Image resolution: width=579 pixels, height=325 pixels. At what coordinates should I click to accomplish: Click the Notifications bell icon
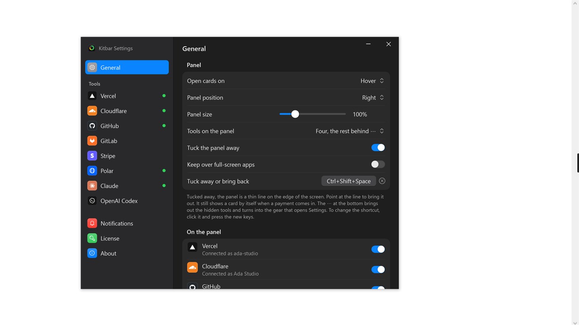pos(92,223)
